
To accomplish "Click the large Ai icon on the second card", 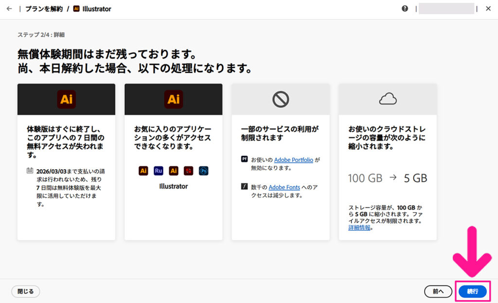I will (174, 99).
